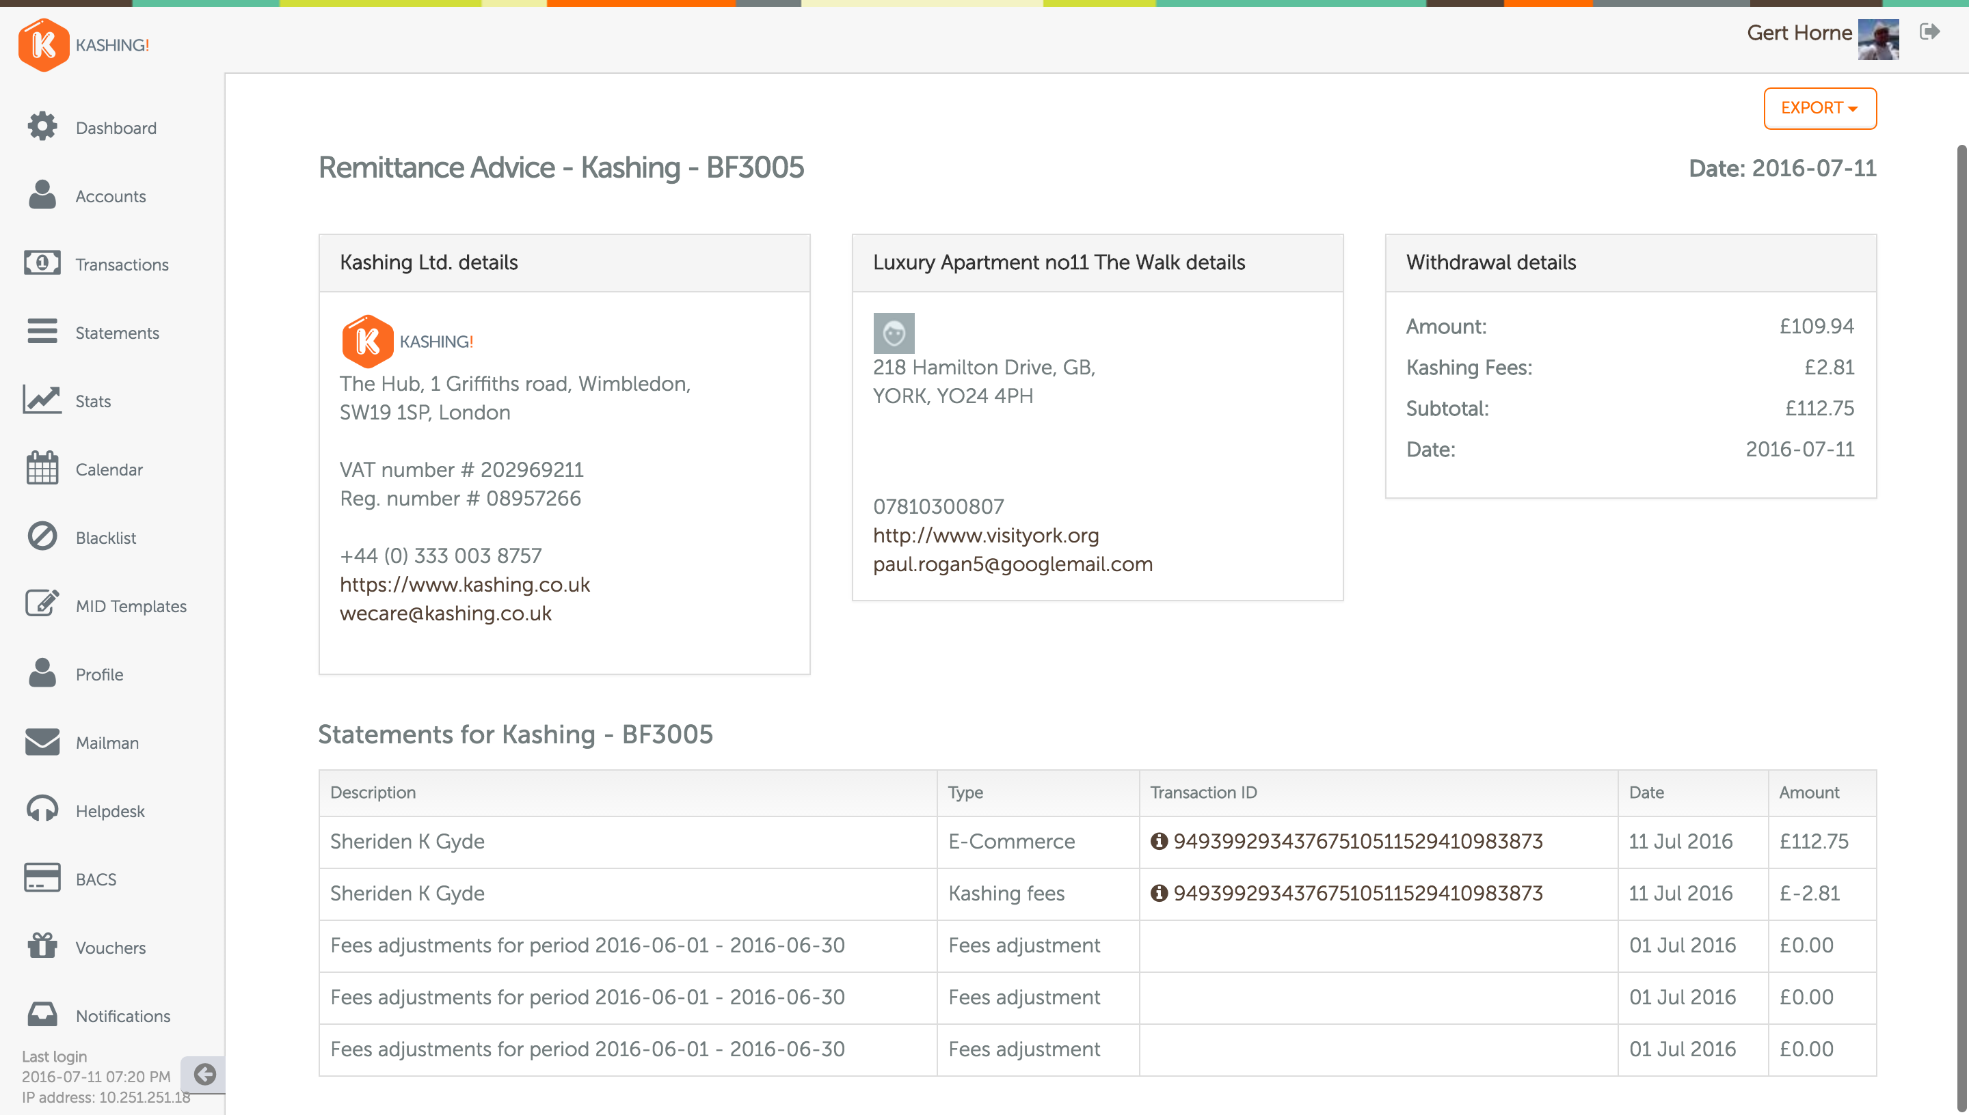Open the EXPORT dropdown
Viewport: 1969px width, 1115px height.
[x=1819, y=108]
